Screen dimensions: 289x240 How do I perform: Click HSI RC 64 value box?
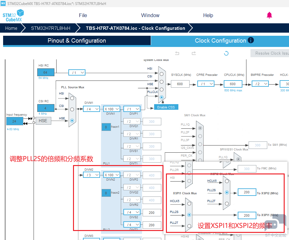pos(46,72)
